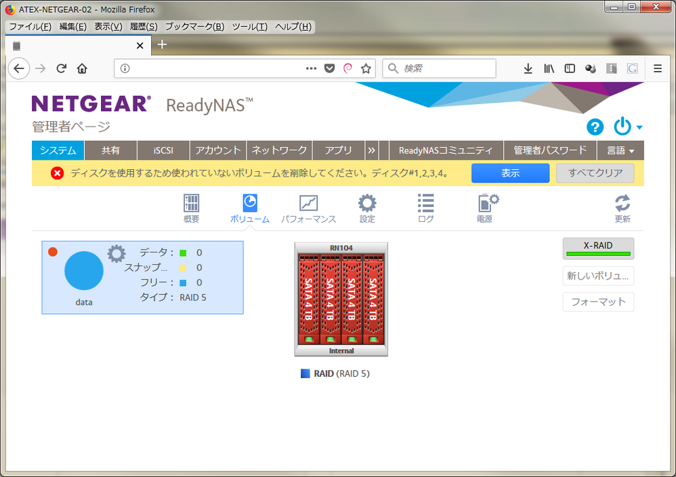Open the 電源 power settings icon
This screenshot has height=477, width=676.
coord(488,208)
